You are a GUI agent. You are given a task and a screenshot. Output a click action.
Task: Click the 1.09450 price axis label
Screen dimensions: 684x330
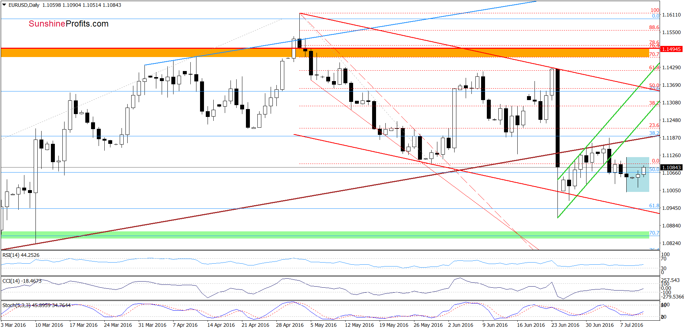[x=671, y=208]
